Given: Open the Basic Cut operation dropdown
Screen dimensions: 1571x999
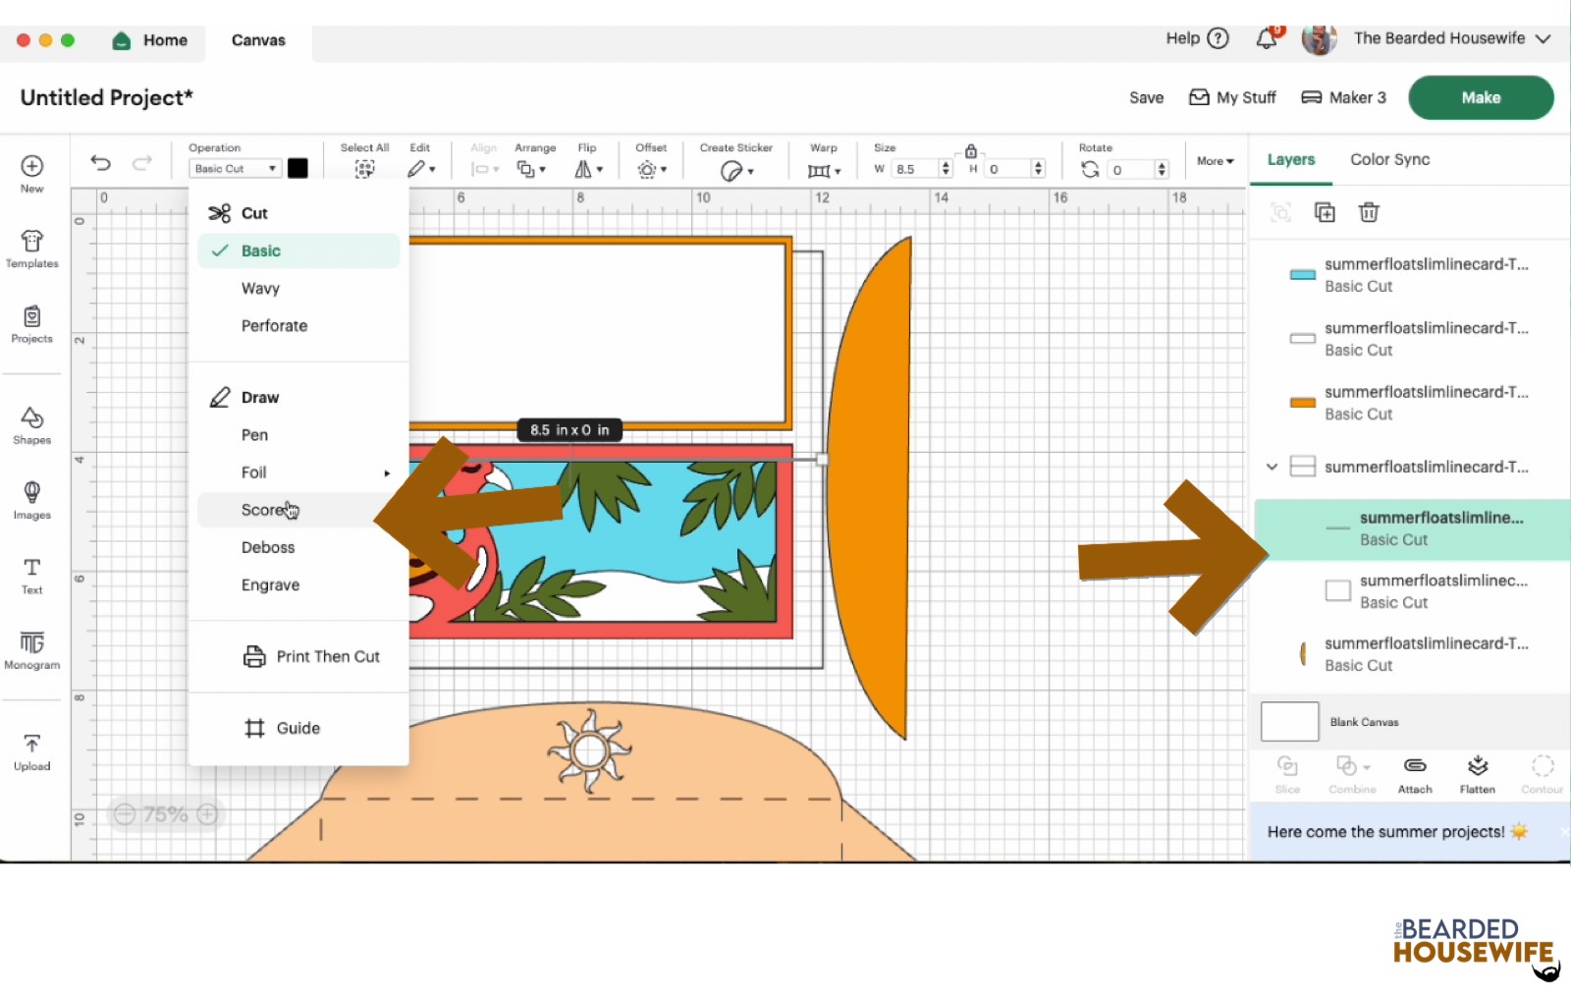Looking at the screenshot, I should (235, 169).
